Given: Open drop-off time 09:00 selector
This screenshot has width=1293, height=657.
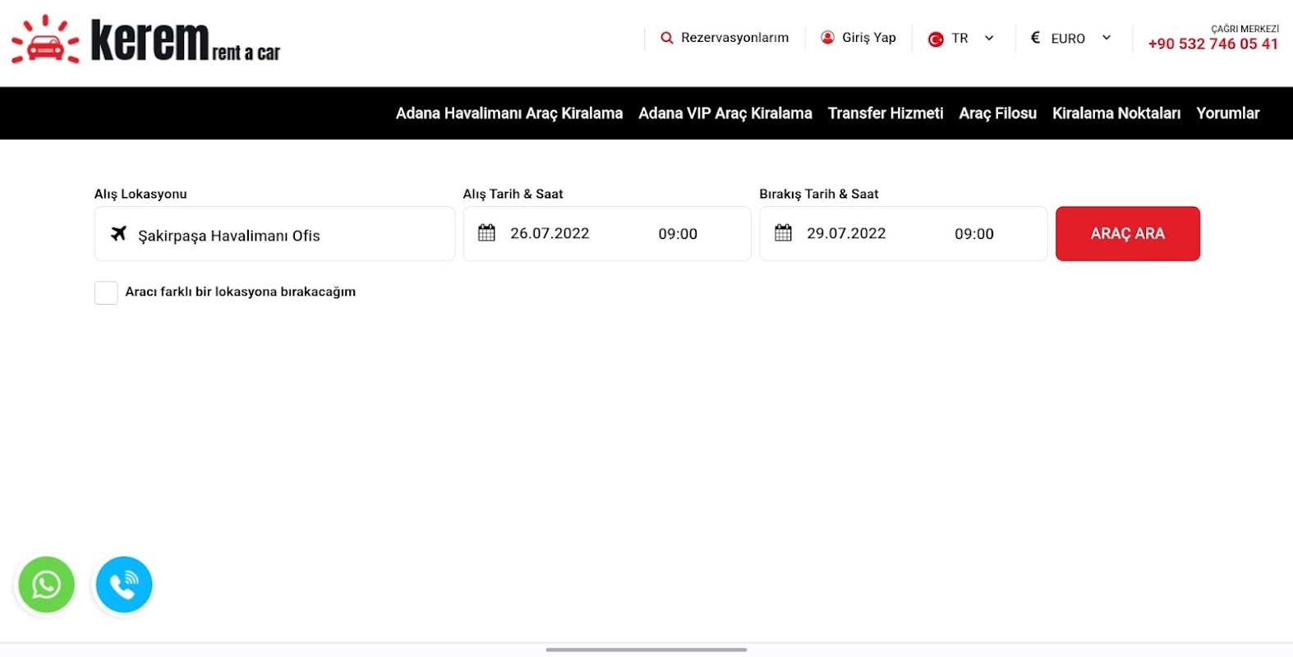Looking at the screenshot, I should [x=974, y=234].
